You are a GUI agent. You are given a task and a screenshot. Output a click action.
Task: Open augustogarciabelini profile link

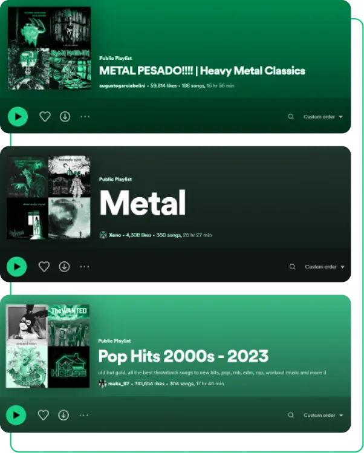point(122,86)
